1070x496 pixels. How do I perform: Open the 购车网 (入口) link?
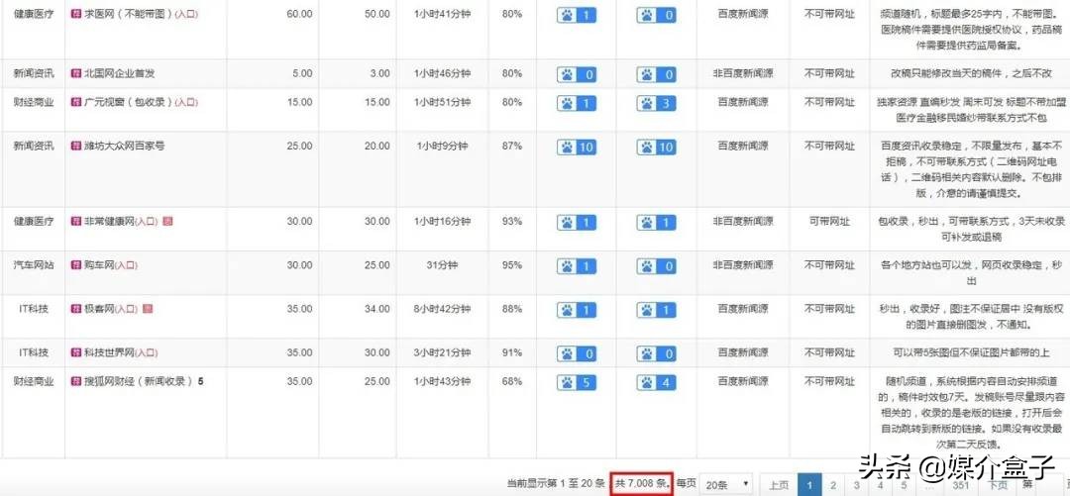click(125, 265)
